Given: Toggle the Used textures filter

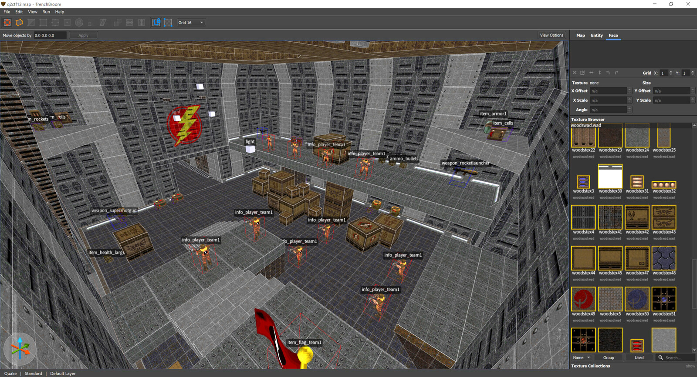Looking at the screenshot, I should (x=639, y=357).
